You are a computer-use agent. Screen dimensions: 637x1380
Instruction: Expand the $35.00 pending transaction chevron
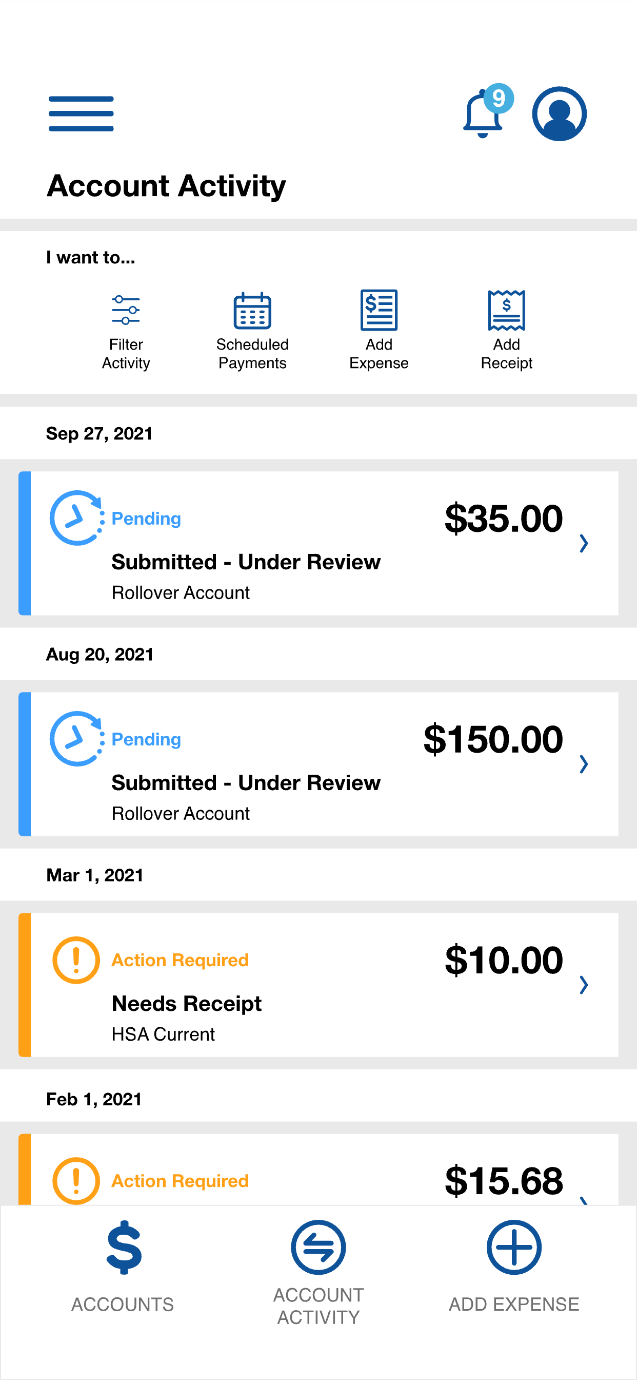584,543
